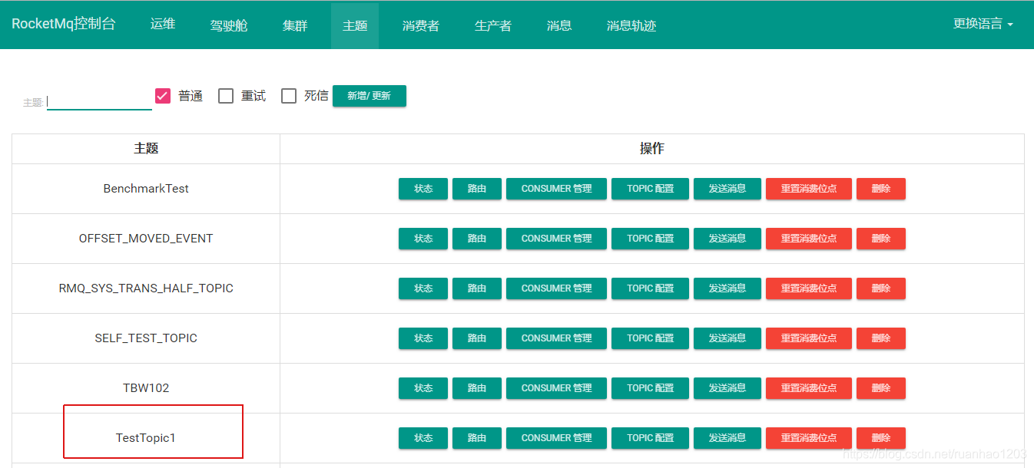The width and height of the screenshot is (1034, 468).
Task: Enable the 死信 checkbox
Action: pos(289,96)
